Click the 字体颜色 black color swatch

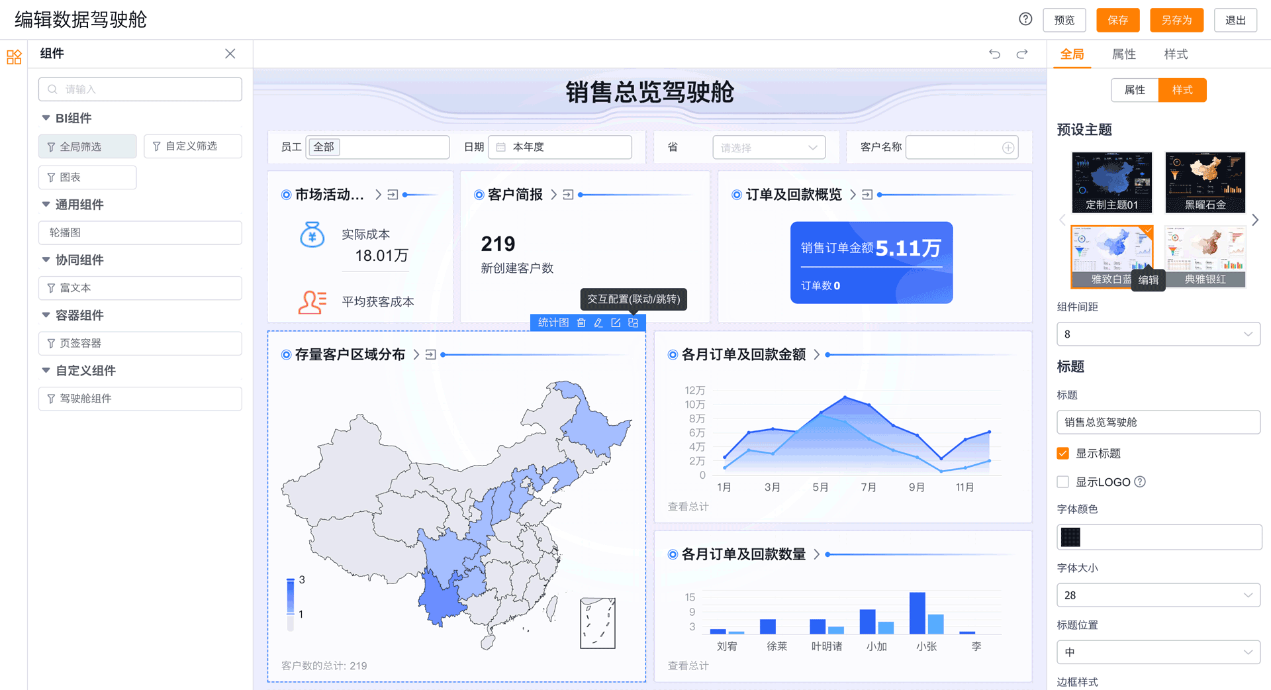coord(1070,537)
